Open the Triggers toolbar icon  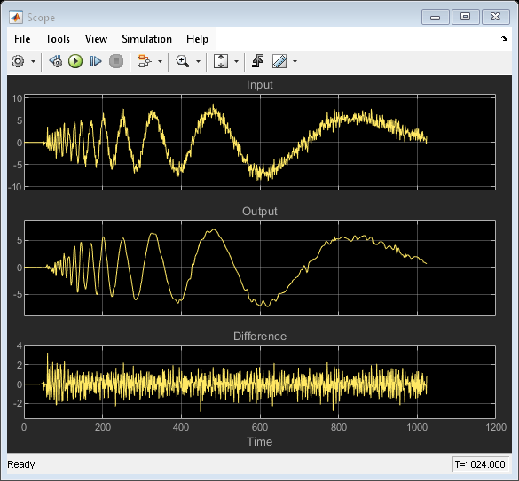pos(257,61)
